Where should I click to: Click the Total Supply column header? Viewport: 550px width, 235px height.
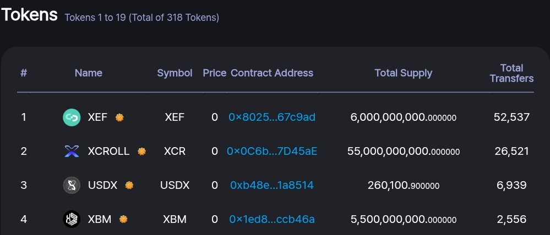pos(404,73)
